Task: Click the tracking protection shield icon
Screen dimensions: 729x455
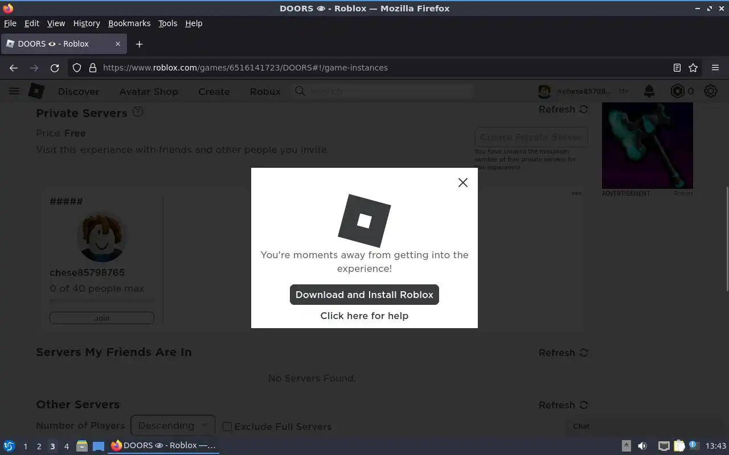Action: pos(77,68)
